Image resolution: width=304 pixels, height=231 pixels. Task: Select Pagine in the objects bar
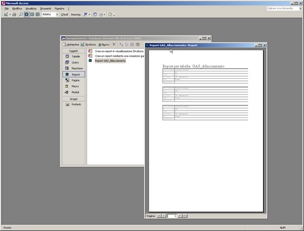click(x=74, y=80)
